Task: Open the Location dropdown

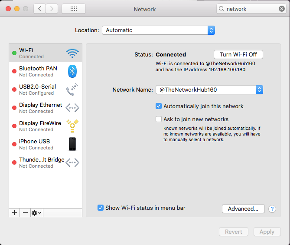Action: 158,30
